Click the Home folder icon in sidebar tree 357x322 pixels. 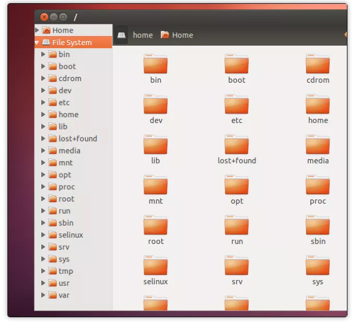[x=46, y=30]
